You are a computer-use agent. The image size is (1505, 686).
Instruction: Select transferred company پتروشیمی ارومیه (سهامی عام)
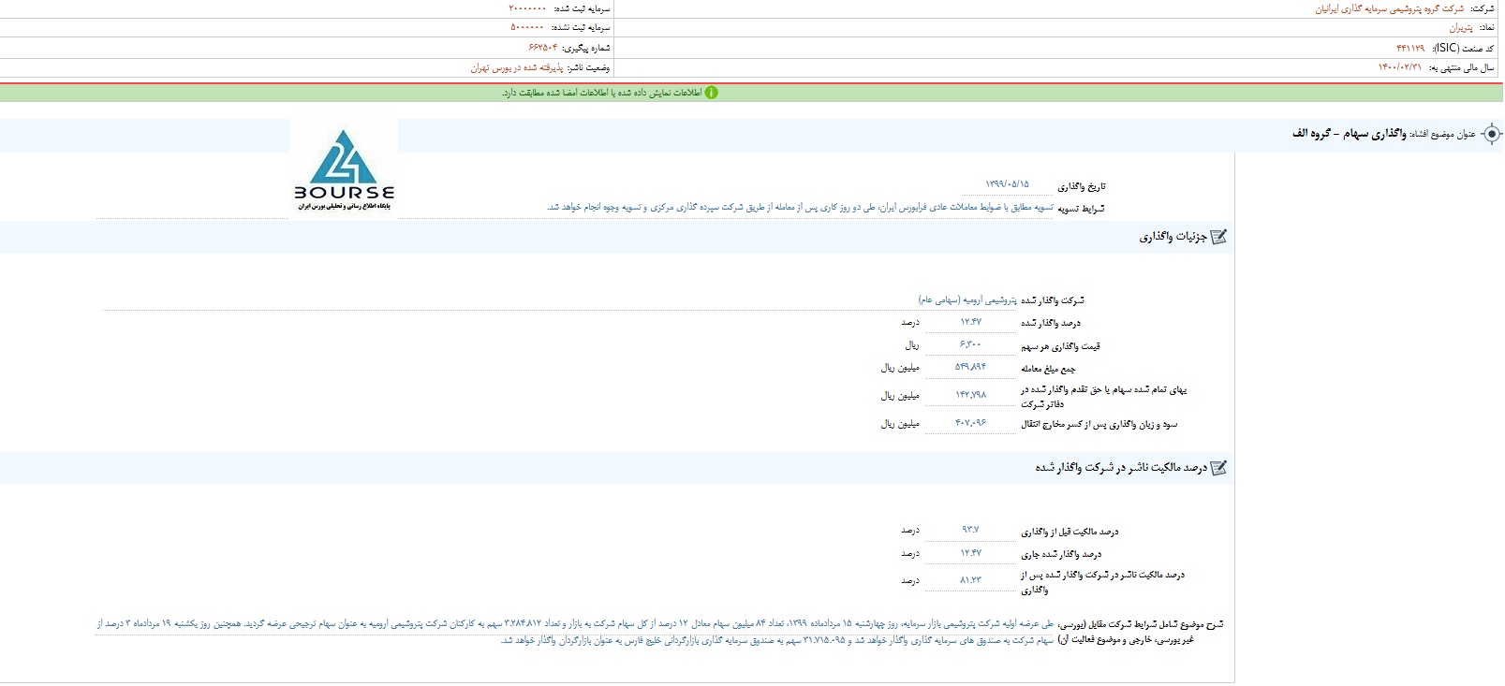coord(966,299)
